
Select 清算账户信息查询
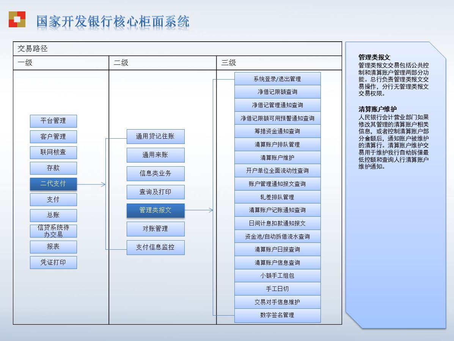click(277, 263)
